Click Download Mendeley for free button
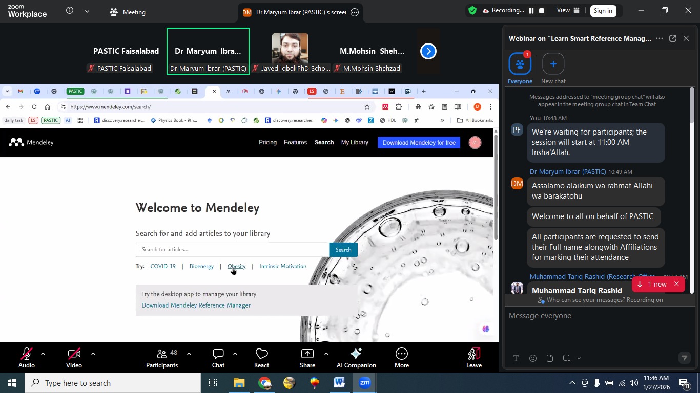700x393 pixels. pyautogui.click(x=419, y=142)
